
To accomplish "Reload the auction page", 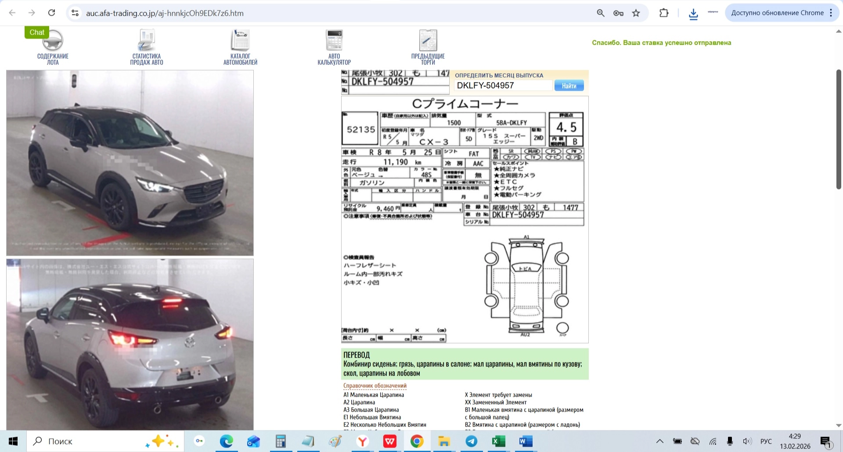I will tap(51, 13).
